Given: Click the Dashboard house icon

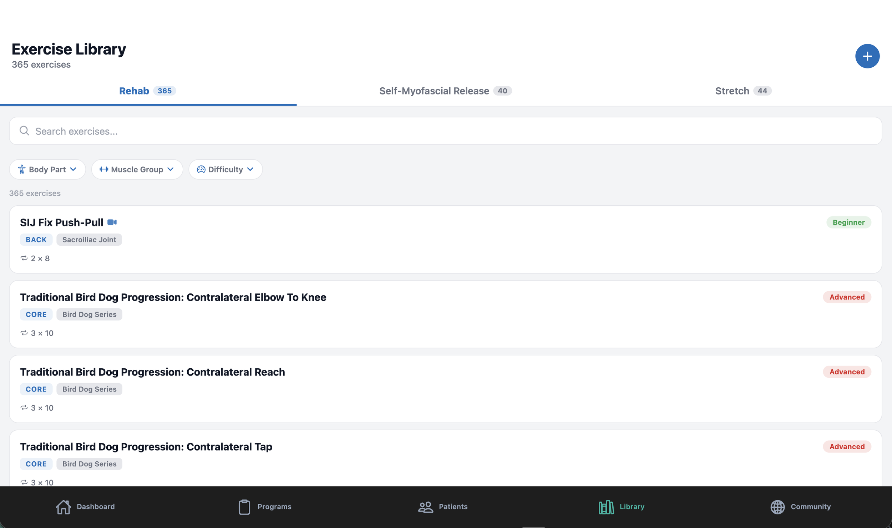Looking at the screenshot, I should click(x=64, y=507).
